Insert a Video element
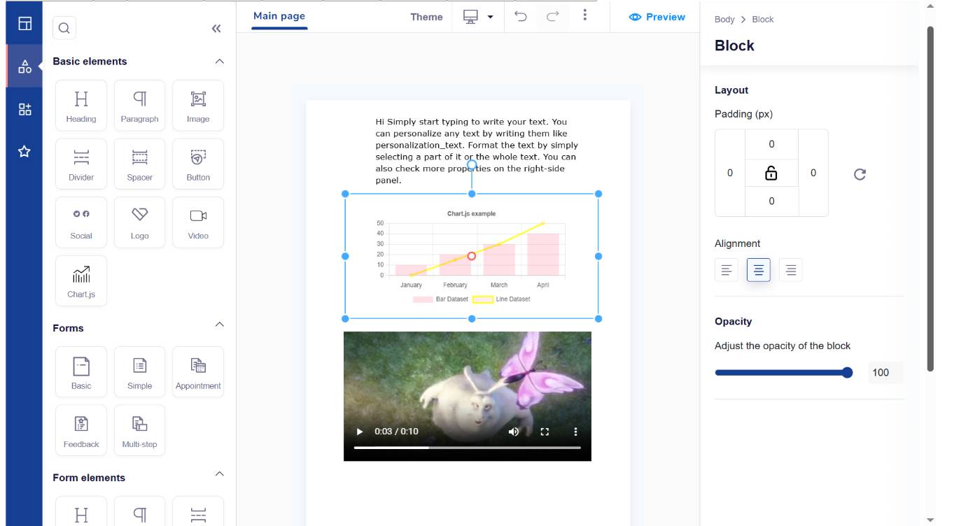Viewport: 975px width, 526px height. [x=198, y=222]
